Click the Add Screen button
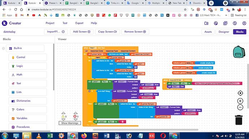The width and height of the screenshot is (249, 139). [x=82, y=32]
